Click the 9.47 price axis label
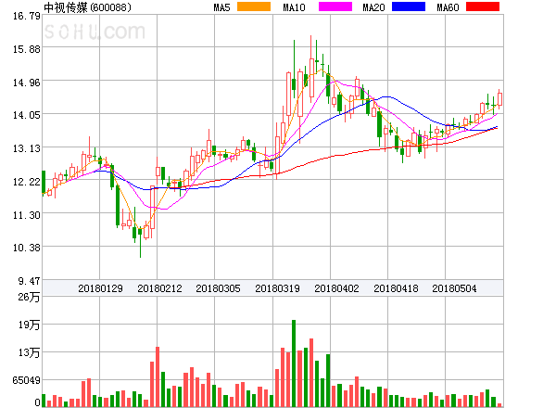This screenshot has width=556, height=408. (x=29, y=281)
